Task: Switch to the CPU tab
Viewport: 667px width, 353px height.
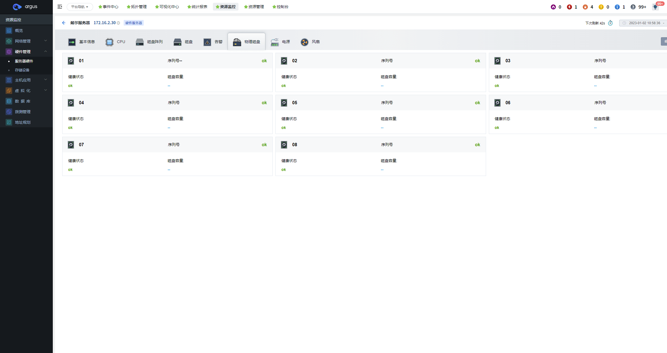Action: point(115,42)
